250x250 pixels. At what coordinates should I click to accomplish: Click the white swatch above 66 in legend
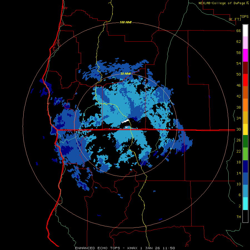coord(245,31)
